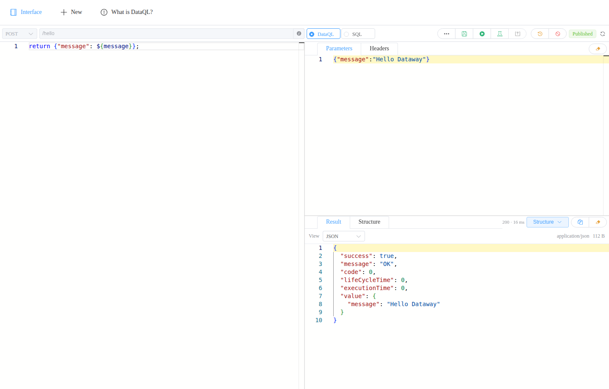Click the application/json content type text

[x=573, y=236]
